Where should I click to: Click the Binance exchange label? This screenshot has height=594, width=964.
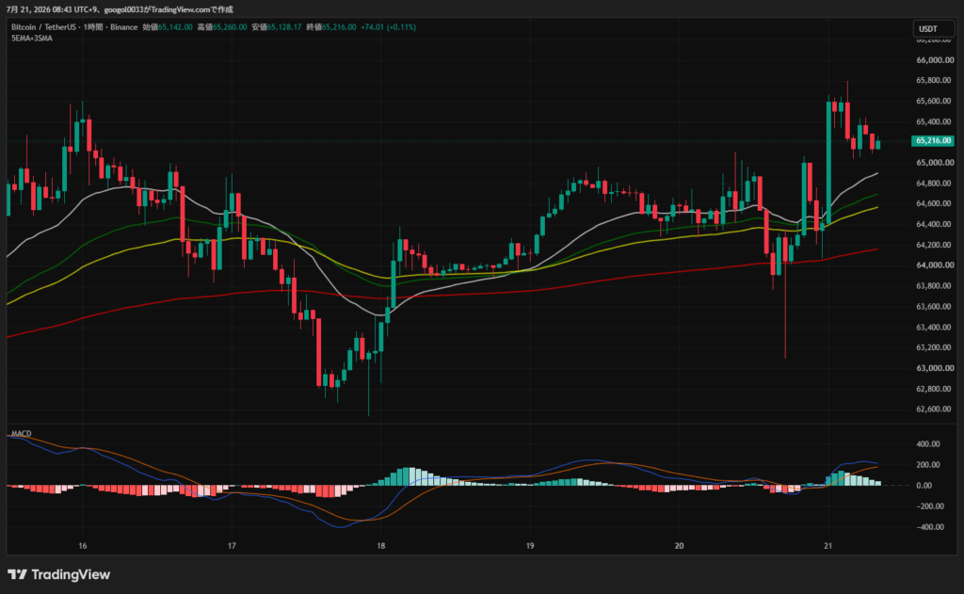point(124,27)
